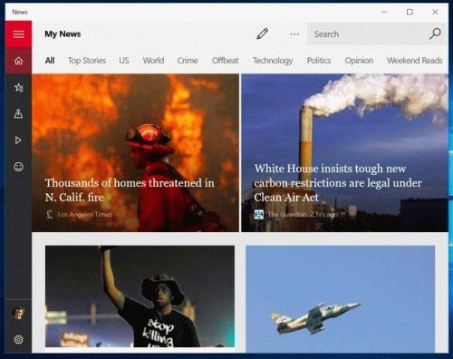Switch to the Technology tab

click(273, 61)
